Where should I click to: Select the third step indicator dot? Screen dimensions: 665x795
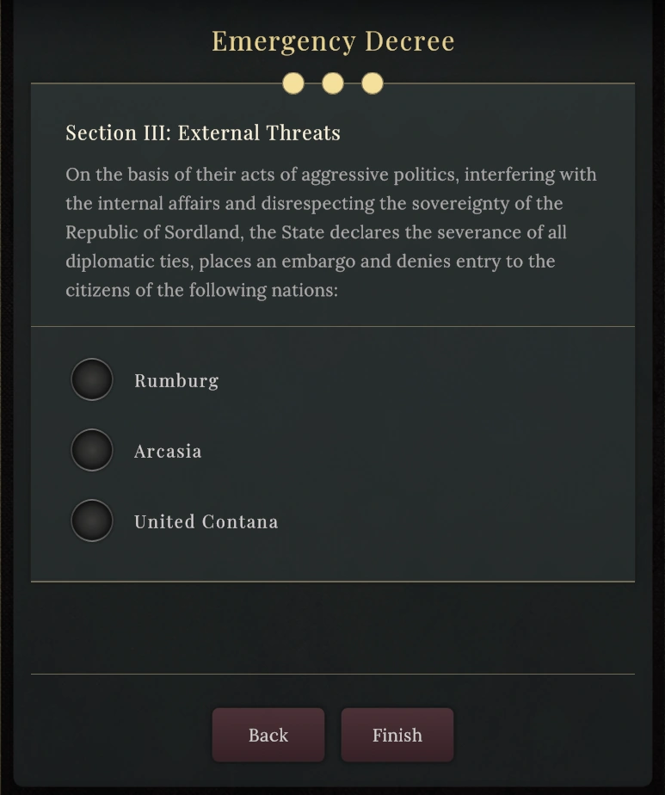(373, 83)
